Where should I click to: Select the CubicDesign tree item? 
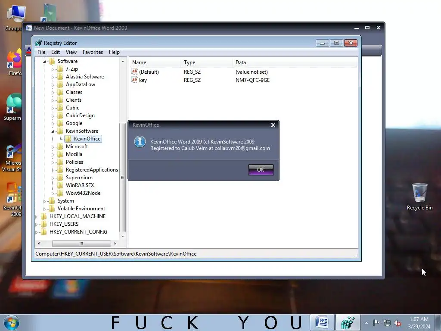tap(80, 116)
